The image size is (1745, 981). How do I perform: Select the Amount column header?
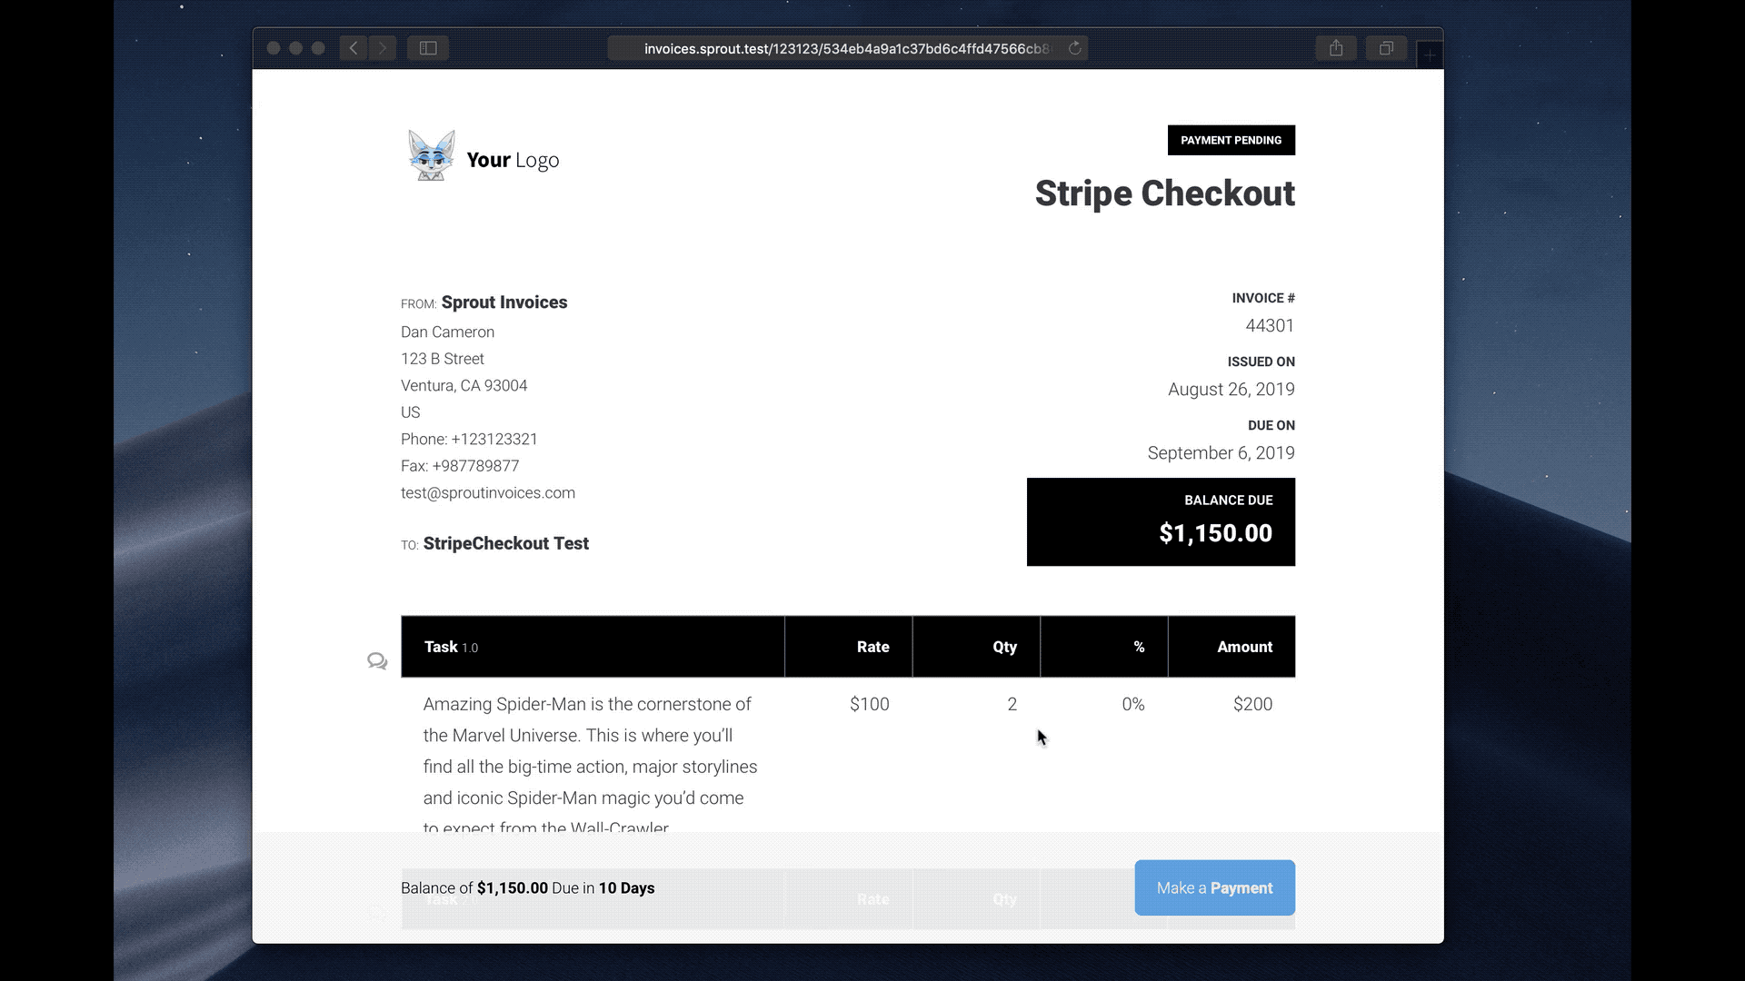coord(1244,647)
